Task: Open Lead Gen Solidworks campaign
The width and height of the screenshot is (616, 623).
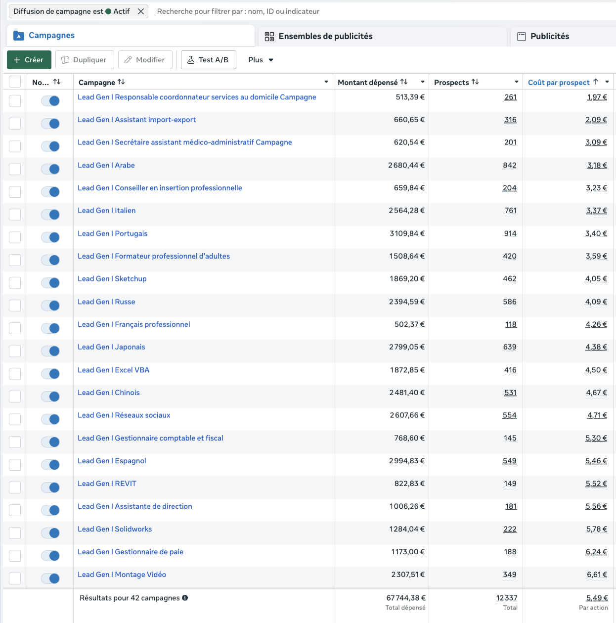Action: point(115,529)
